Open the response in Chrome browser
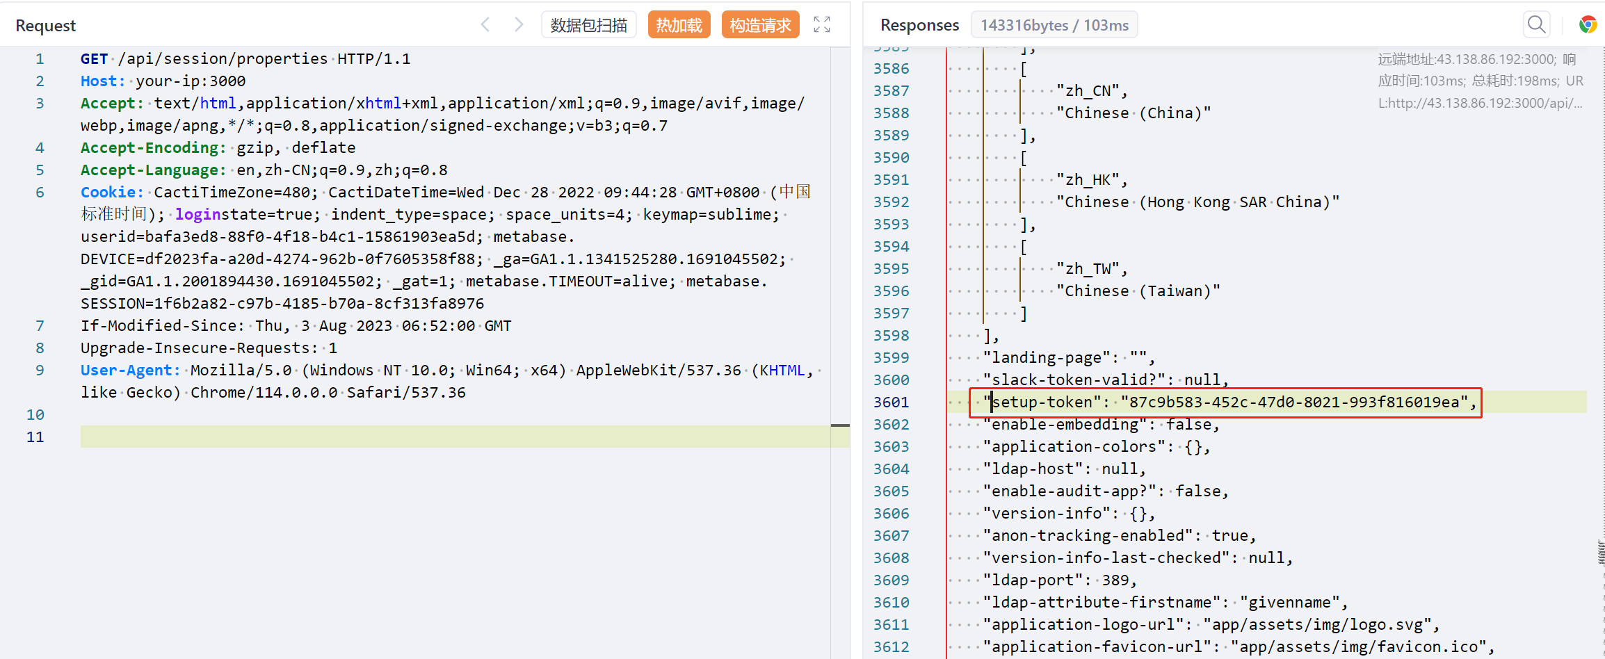 tap(1588, 25)
